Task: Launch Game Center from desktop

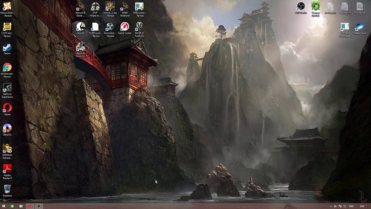Action: (125, 28)
